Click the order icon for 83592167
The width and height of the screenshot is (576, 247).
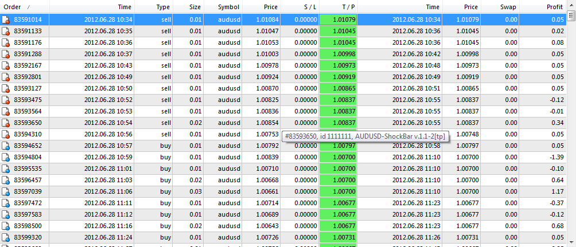coord(6,66)
